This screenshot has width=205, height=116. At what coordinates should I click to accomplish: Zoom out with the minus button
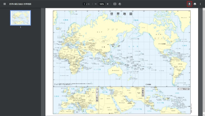[95, 4]
